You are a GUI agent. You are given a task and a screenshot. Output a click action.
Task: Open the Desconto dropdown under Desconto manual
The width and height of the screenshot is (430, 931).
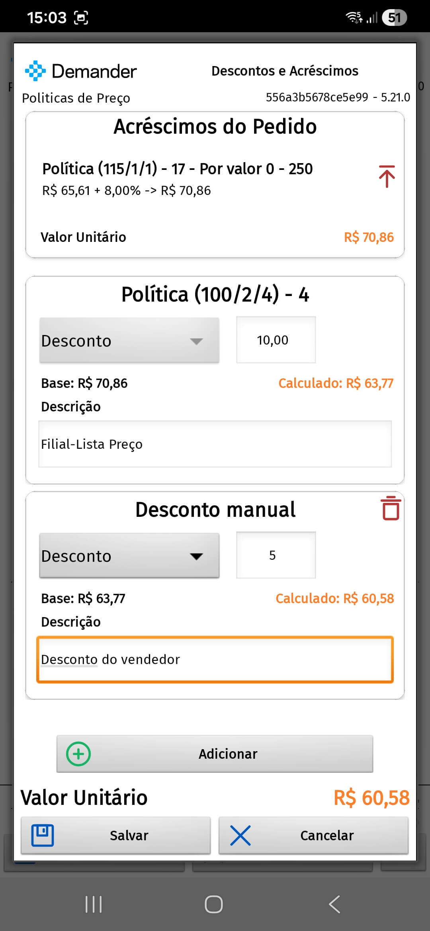coord(129,556)
